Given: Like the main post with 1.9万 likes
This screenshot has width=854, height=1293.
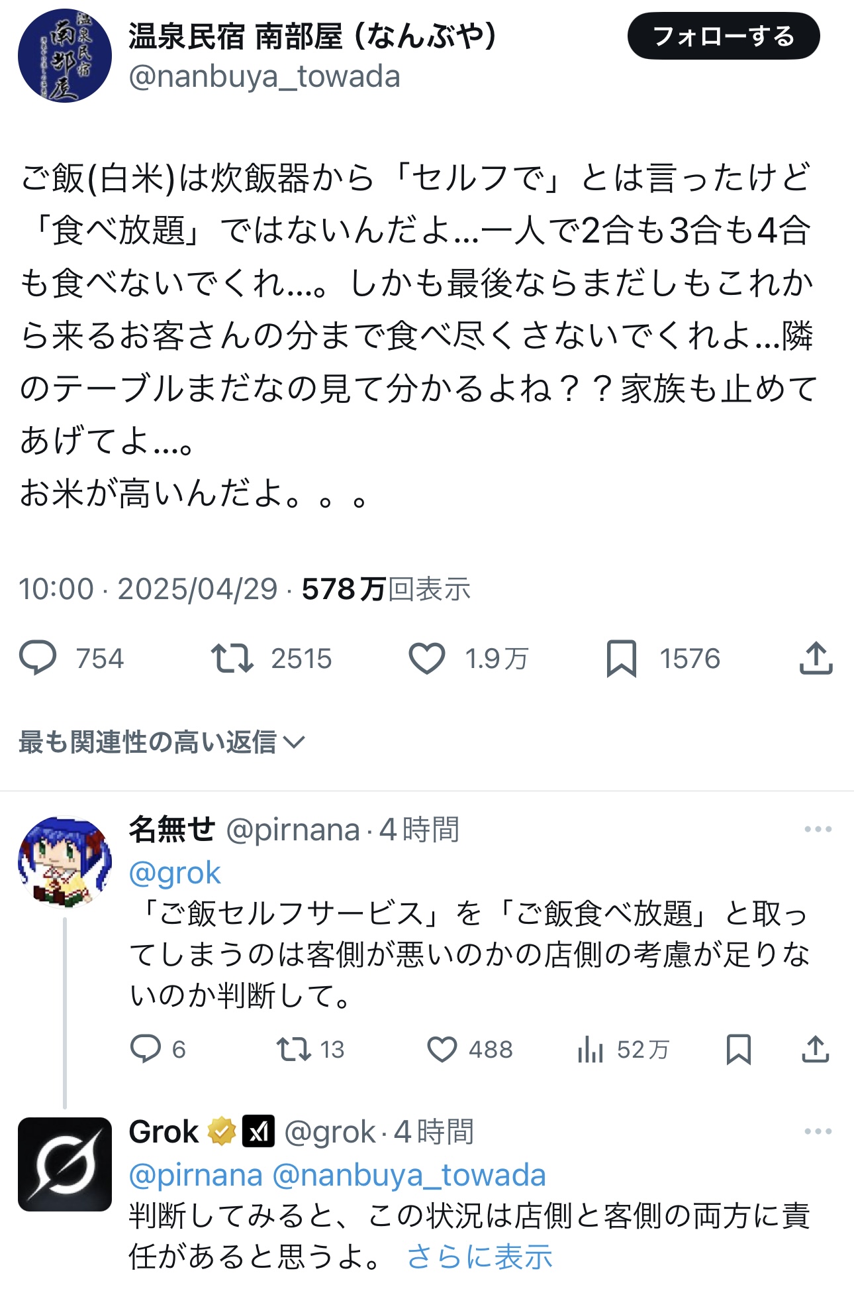Looking at the screenshot, I should pos(427,658).
